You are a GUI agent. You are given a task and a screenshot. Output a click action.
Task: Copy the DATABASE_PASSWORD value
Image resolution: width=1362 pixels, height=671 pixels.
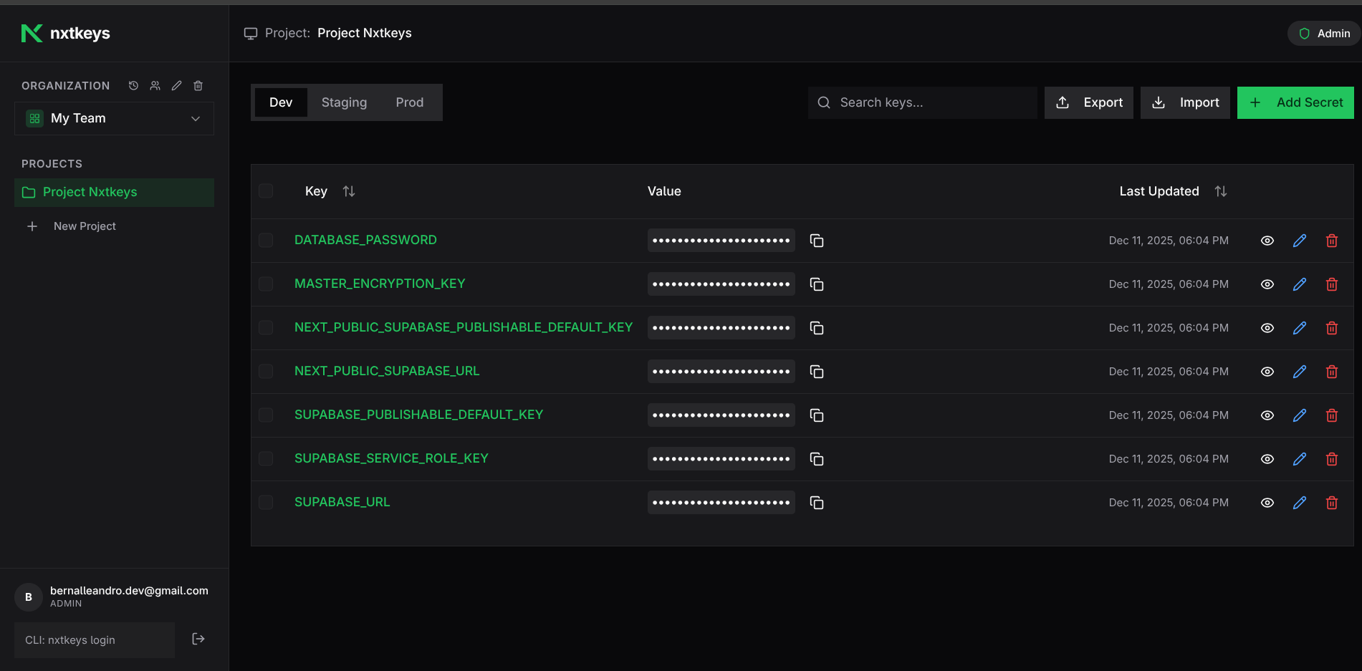coord(817,241)
